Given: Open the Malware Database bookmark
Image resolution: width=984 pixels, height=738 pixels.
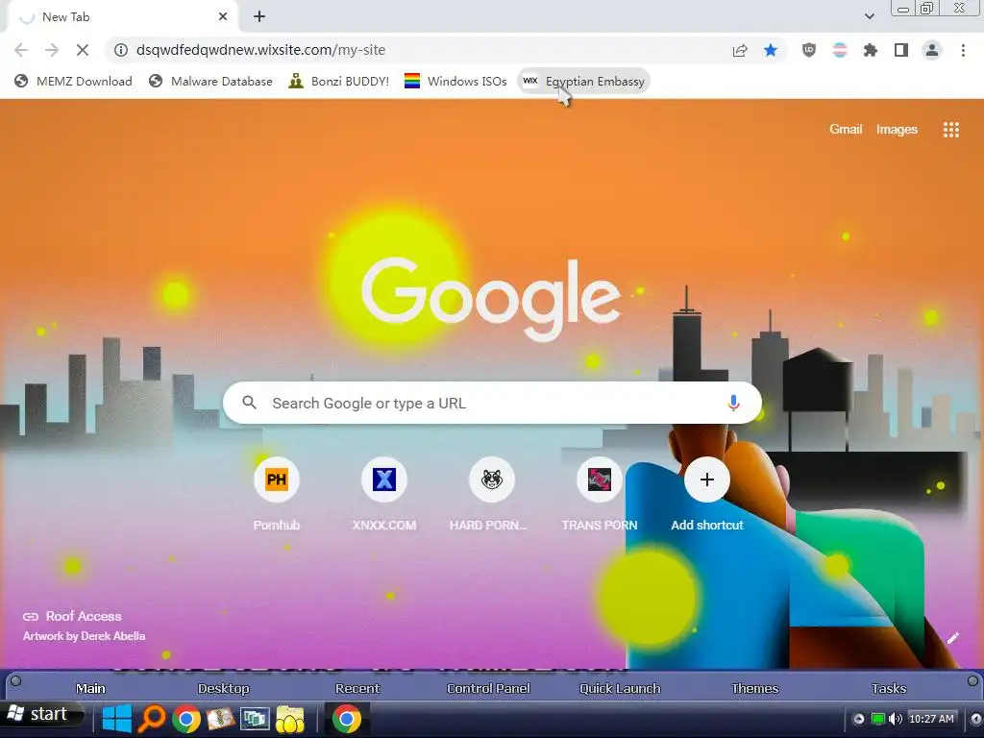Looking at the screenshot, I should coord(210,81).
